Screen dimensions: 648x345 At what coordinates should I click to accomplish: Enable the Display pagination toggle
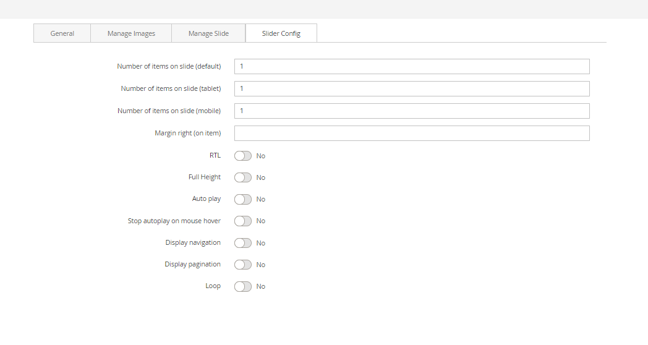243,265
